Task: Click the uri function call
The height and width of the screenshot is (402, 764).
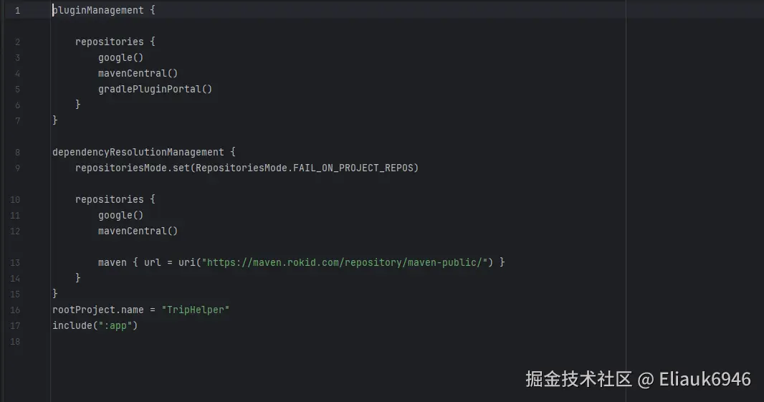Action: click(186, 262)
